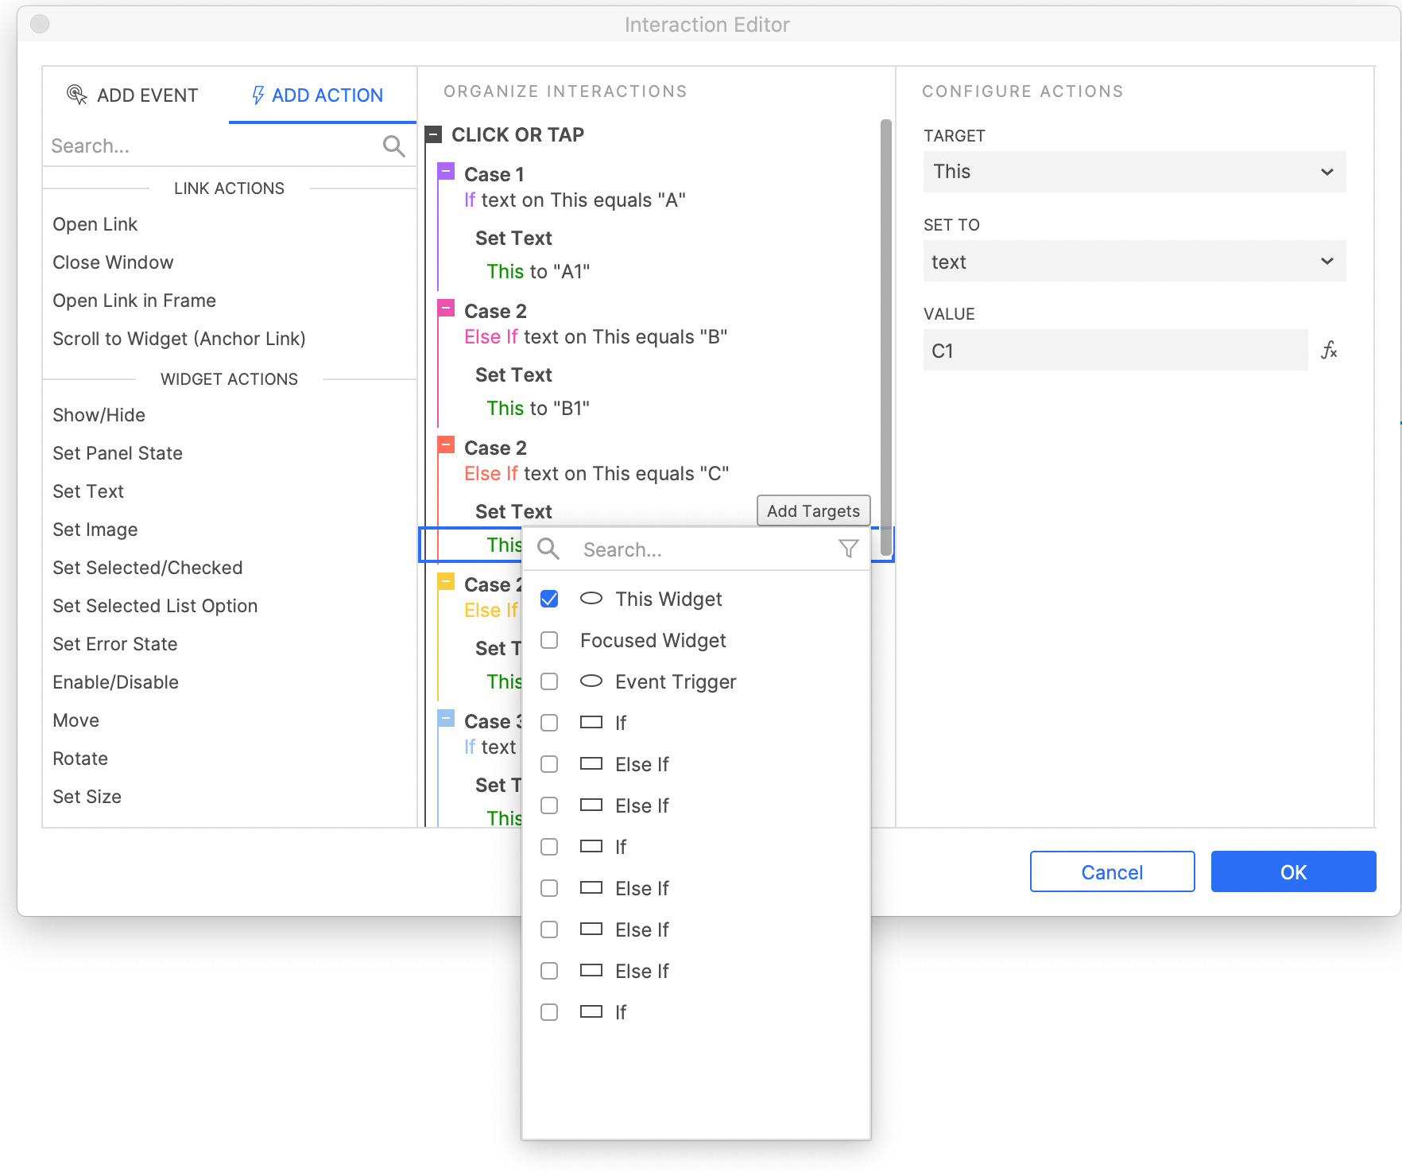Click the ellipse icon next to This Widget
This screenshot has height=1172, width=1402.
pos(591,598)
